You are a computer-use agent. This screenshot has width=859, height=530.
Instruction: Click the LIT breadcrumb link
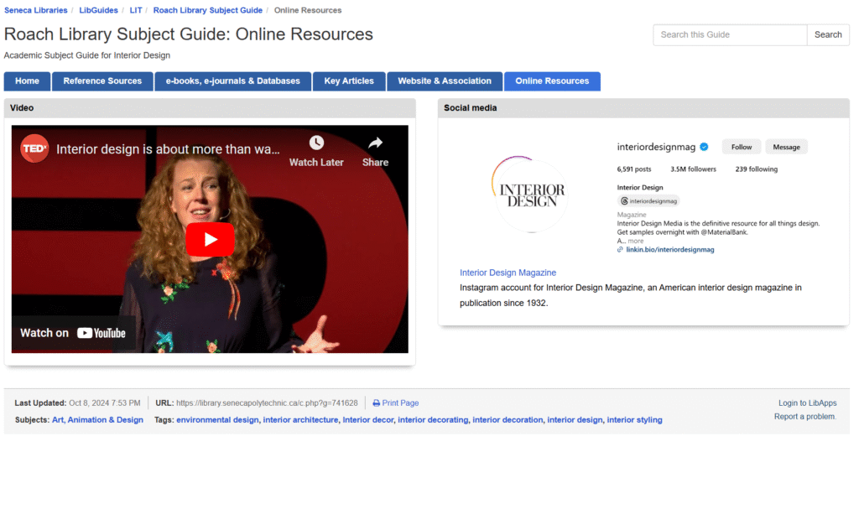(136, 10)
